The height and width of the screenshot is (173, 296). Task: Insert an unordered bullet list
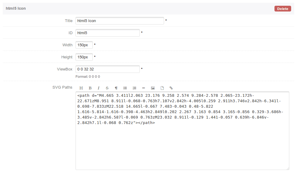click(x=125, y=88)
